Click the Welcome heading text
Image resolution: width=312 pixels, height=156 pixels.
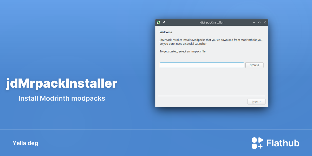166,32
